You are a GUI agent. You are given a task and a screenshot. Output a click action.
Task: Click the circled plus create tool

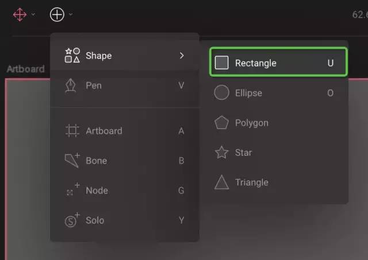[x=57, y=14]
